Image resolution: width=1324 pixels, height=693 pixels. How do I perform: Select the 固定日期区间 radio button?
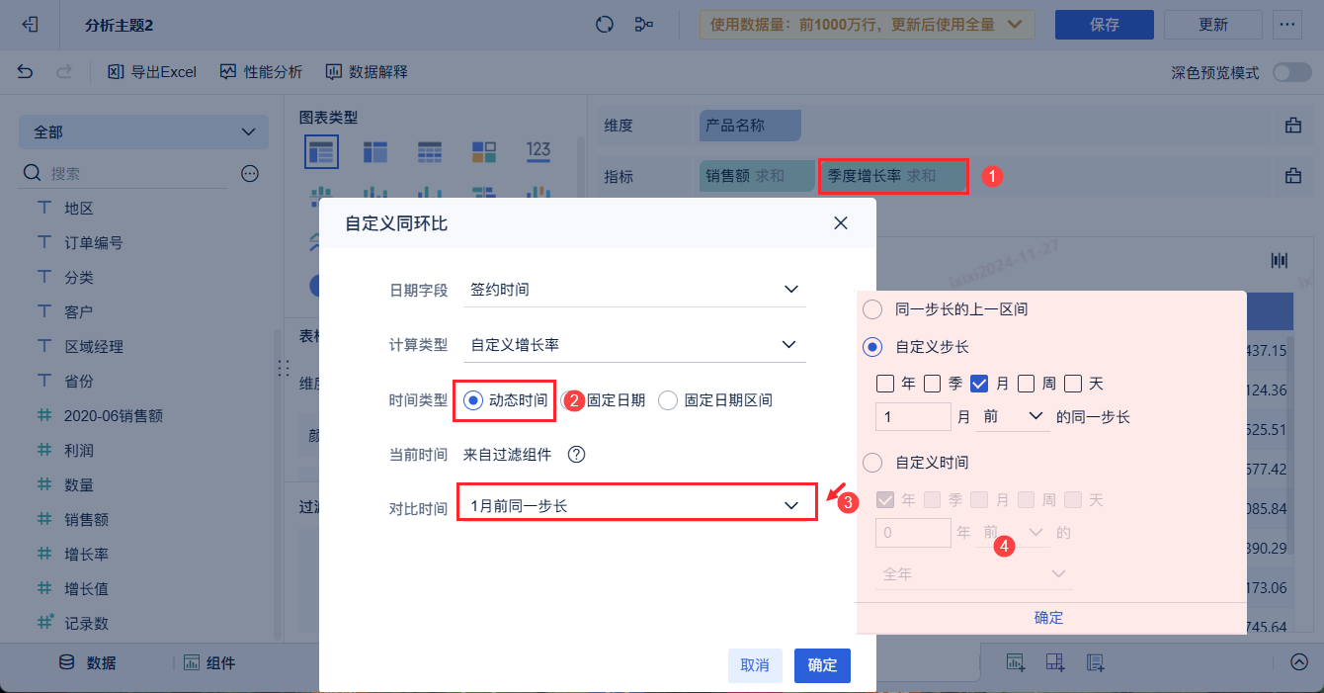click(x=668, y=400)
